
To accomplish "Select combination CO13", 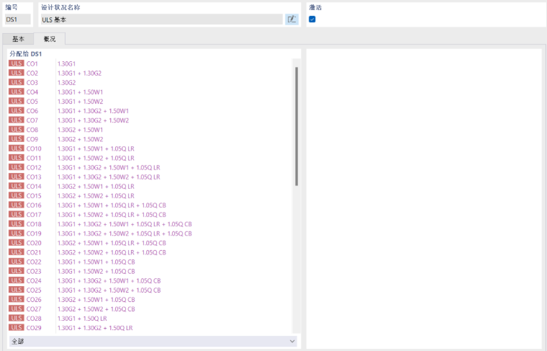I will [x=150, y=177].
